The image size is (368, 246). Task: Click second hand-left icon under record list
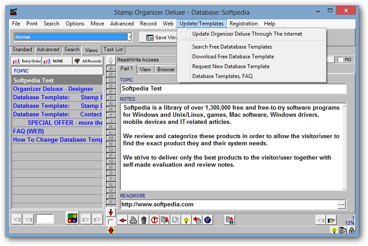(x=29, y=220)
